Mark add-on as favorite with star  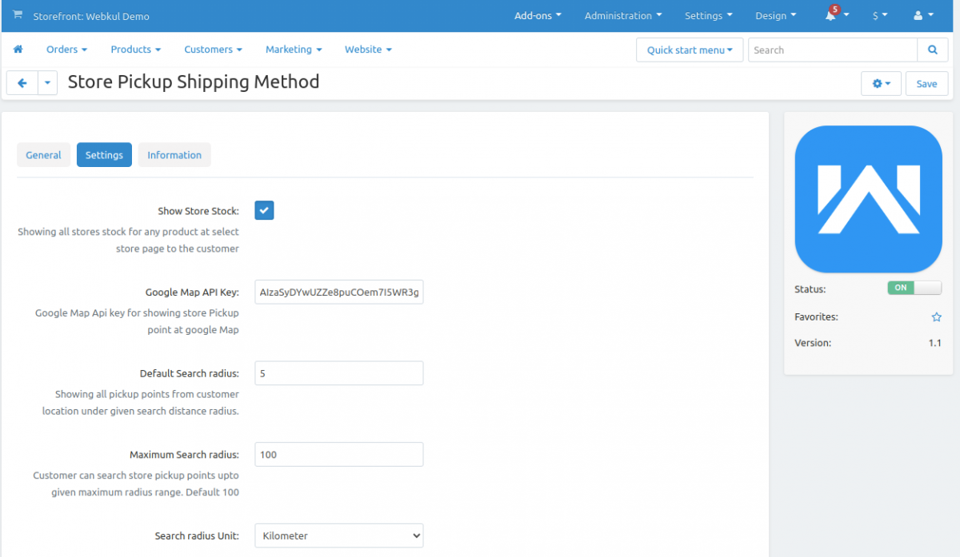(936, 317)
